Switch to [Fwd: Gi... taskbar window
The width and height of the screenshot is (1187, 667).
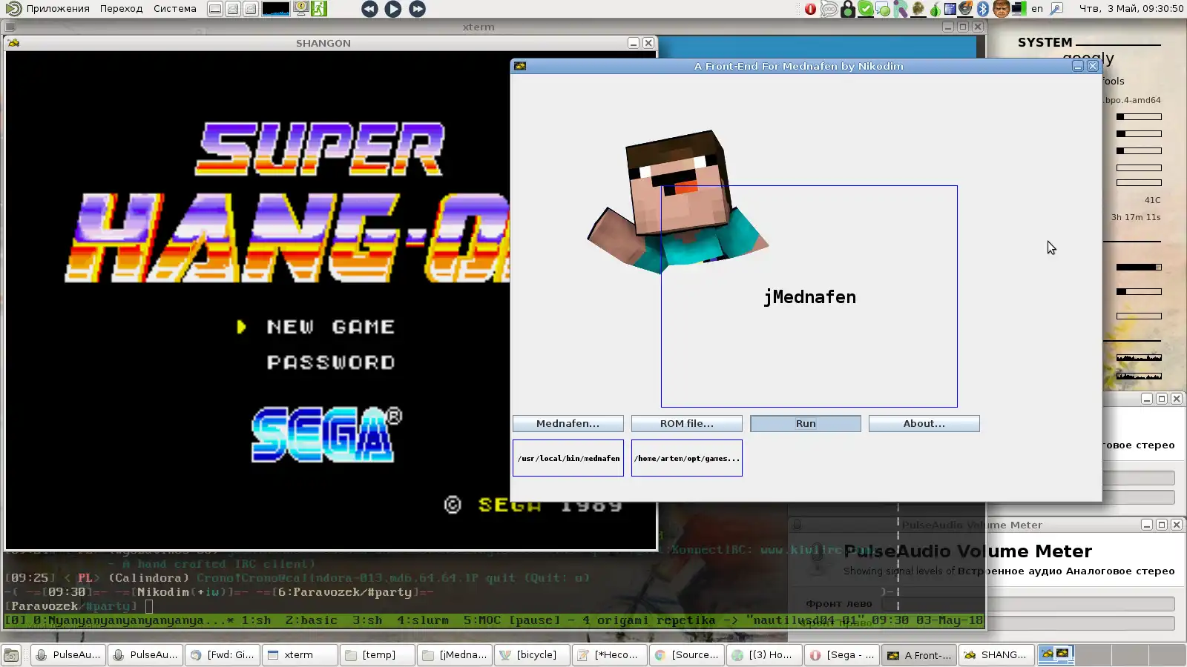(x=223, y=655)
